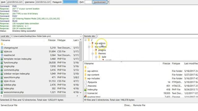Click the root folder icon in remote tree
The image size is (198, 111).
click(x=89, y=40)
